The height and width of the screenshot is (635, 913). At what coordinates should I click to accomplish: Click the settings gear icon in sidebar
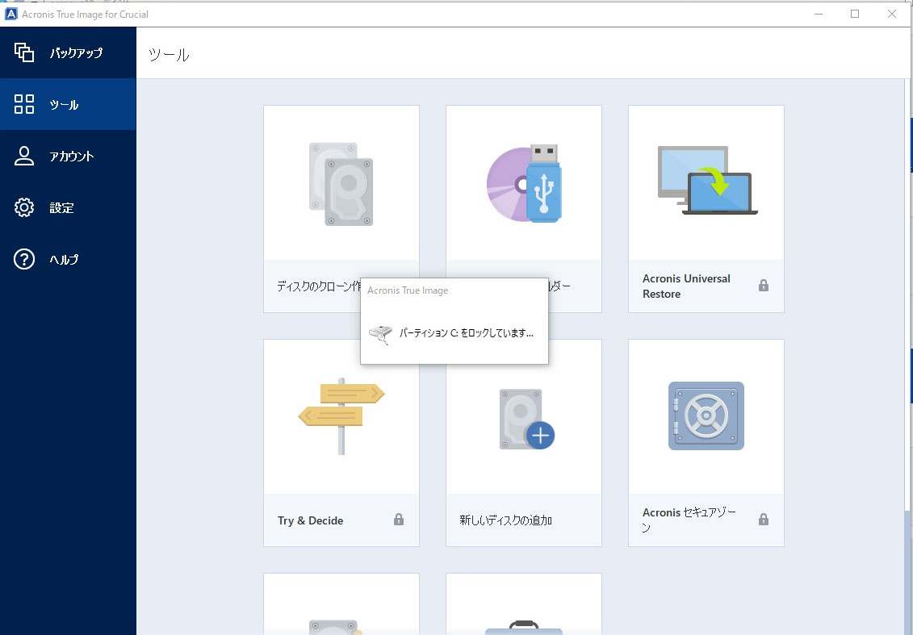(x=24, y=207)
